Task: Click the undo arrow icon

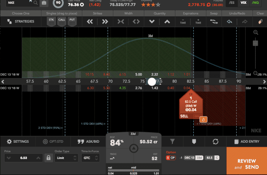Action: (x=230, y=22)
